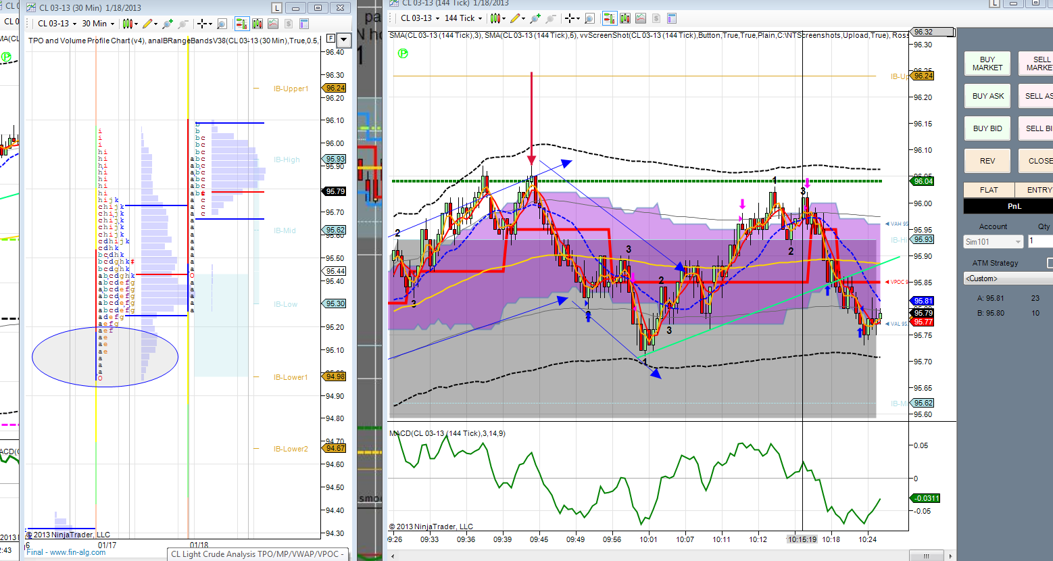Image resolution: width=1053 pixels, height=561 pixels.
Task: Toggle Chart Trader icon in 144 Tick toolbar
Action: coord(610,18)
